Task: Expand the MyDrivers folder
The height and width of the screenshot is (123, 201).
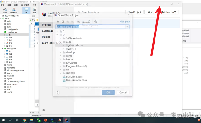Action: (60, 63)
